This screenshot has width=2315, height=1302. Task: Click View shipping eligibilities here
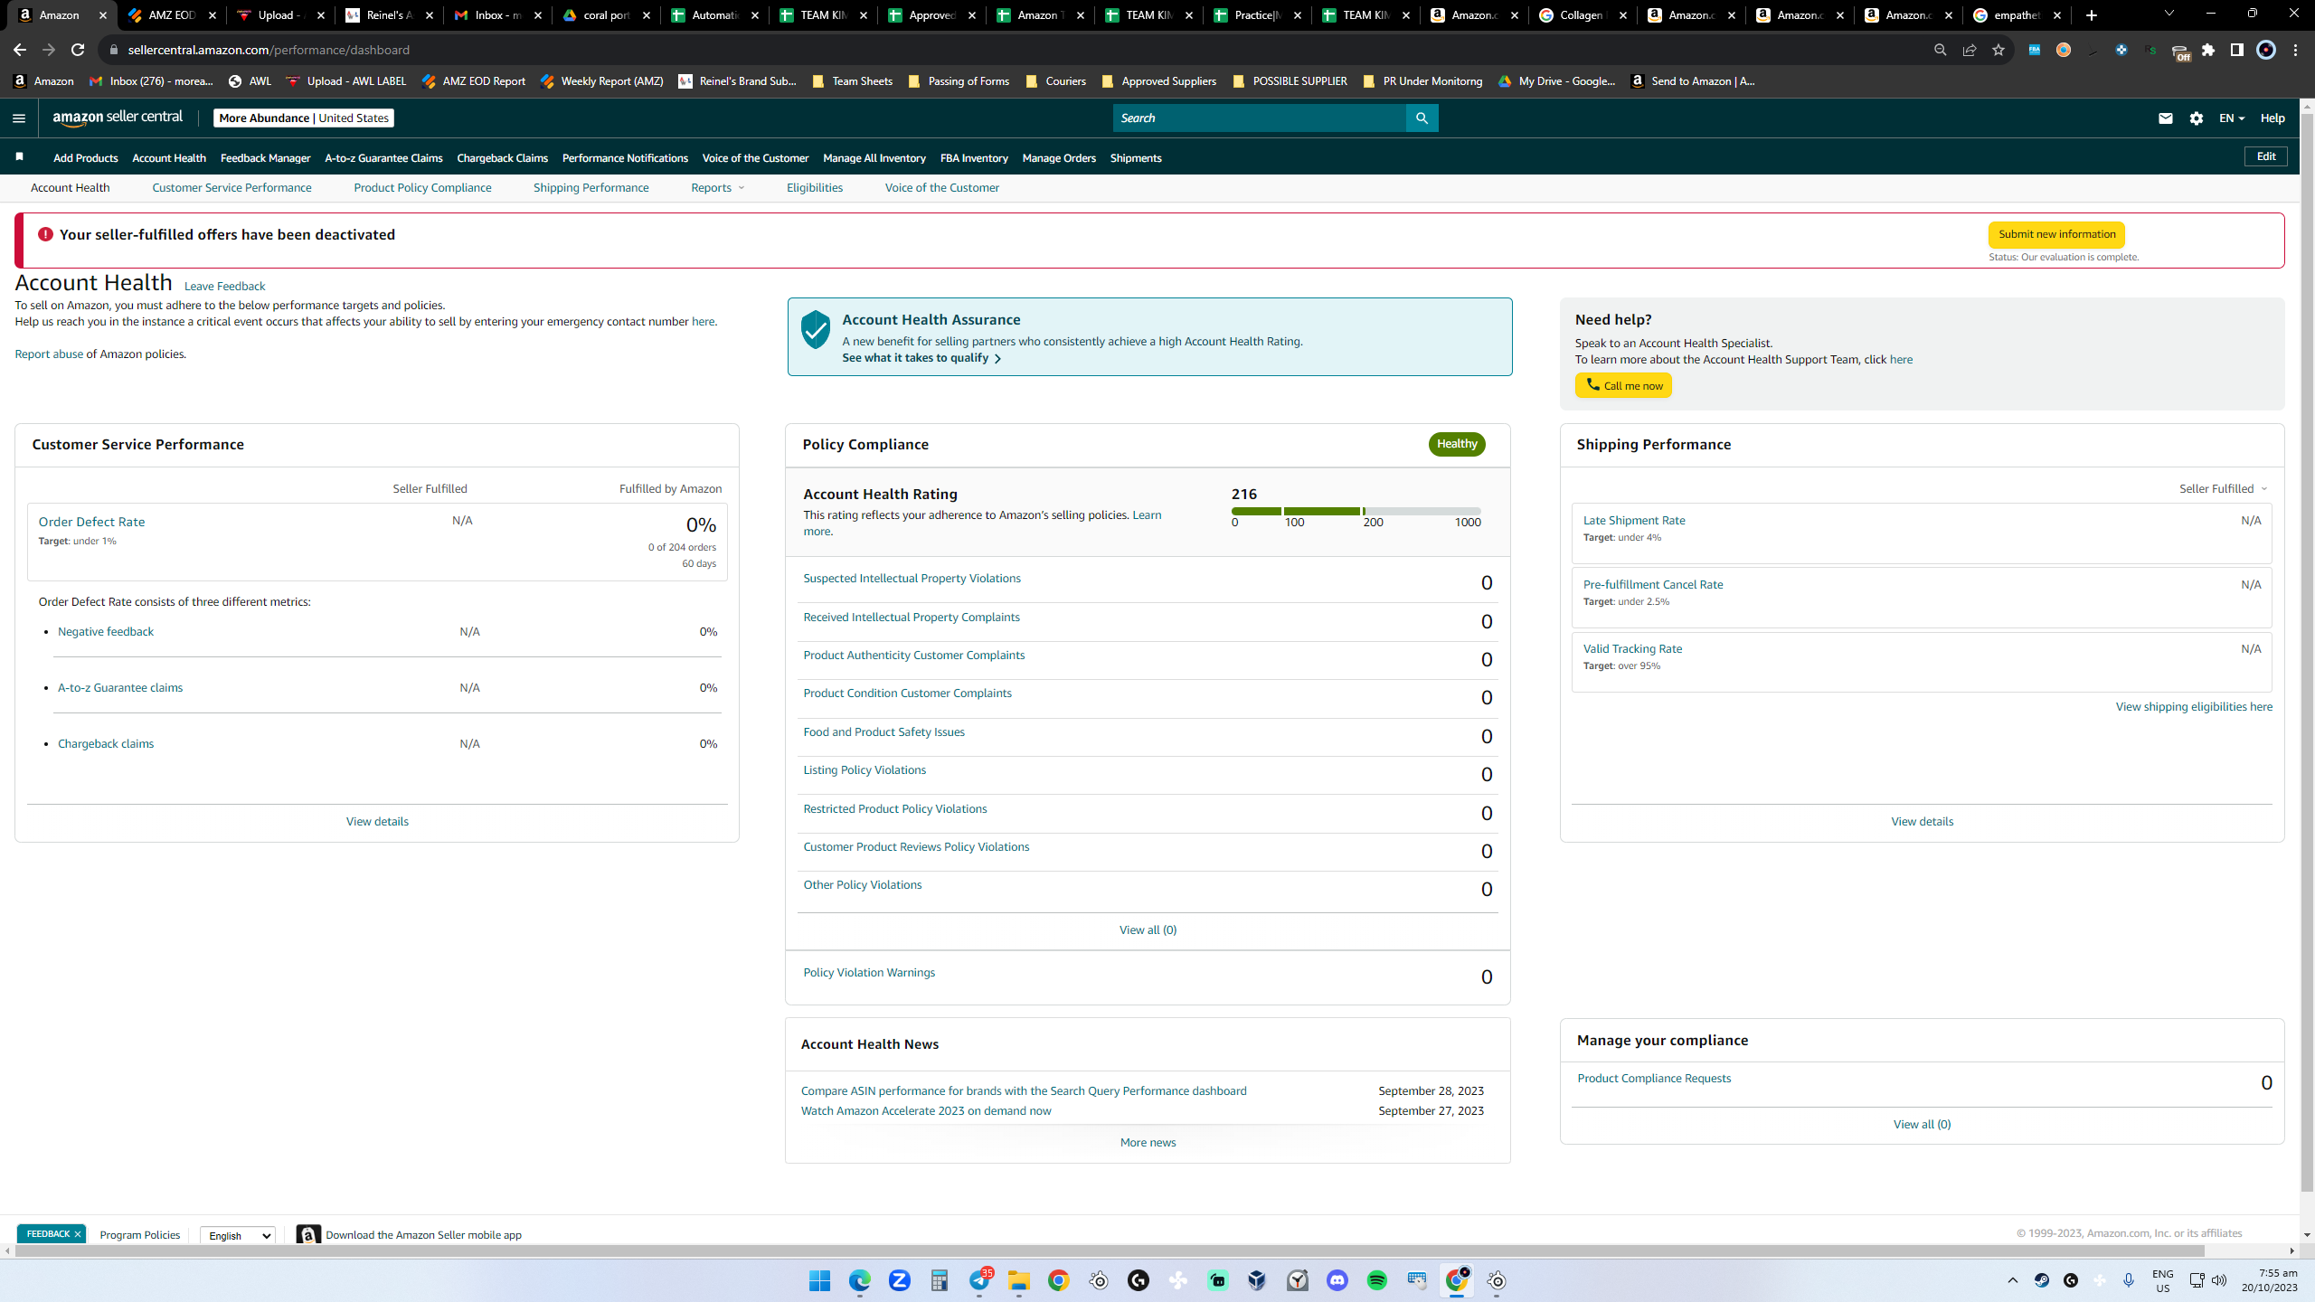(x=2194, y=707)
